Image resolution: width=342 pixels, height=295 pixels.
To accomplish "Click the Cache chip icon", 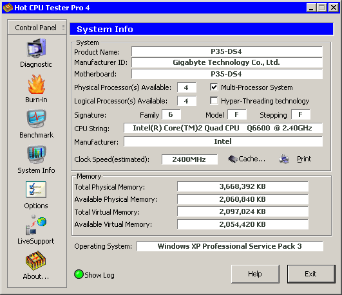I will [x=233, y=159].
